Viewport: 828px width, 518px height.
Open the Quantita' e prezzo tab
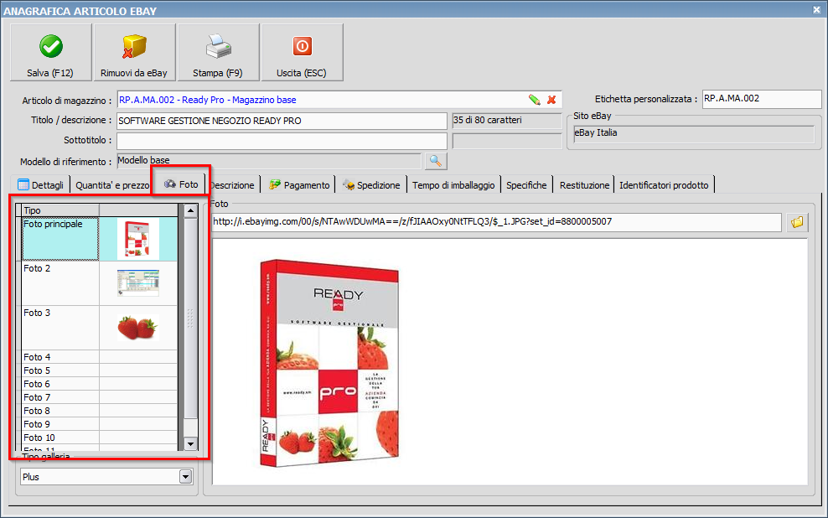coord(112,185)
